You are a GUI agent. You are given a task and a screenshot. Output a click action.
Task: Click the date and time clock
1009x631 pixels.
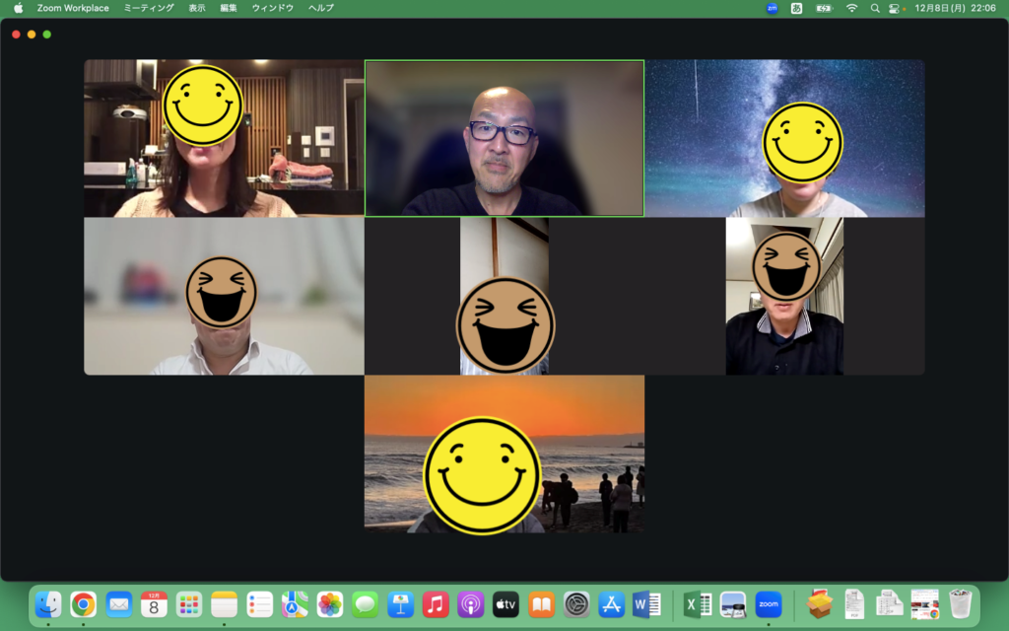point(955,8)
